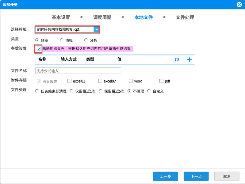Focus the 文件名称 input field
The image size is (245, 184).
coord(78,71)
